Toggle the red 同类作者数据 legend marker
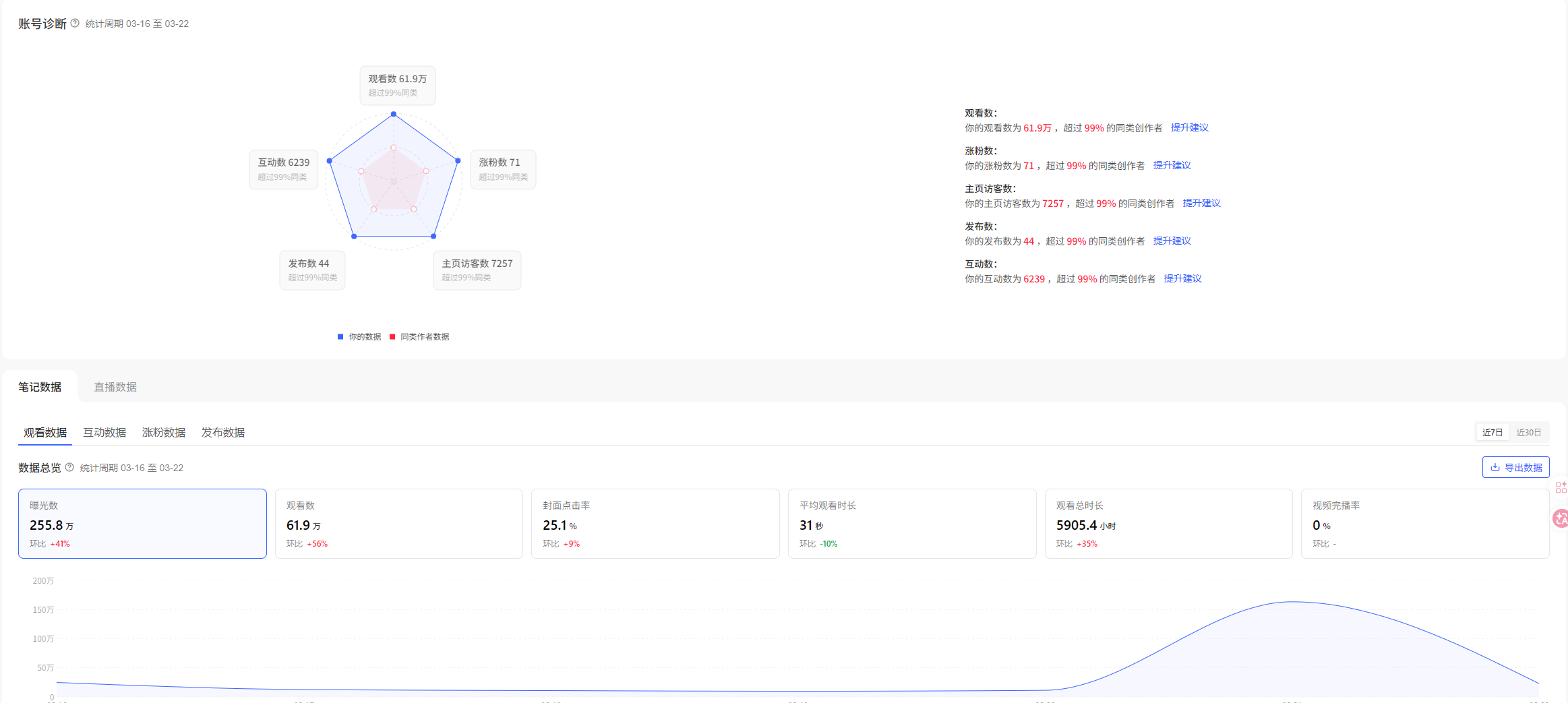Screen dimensions: 1568x703 (x=392, y=336)
